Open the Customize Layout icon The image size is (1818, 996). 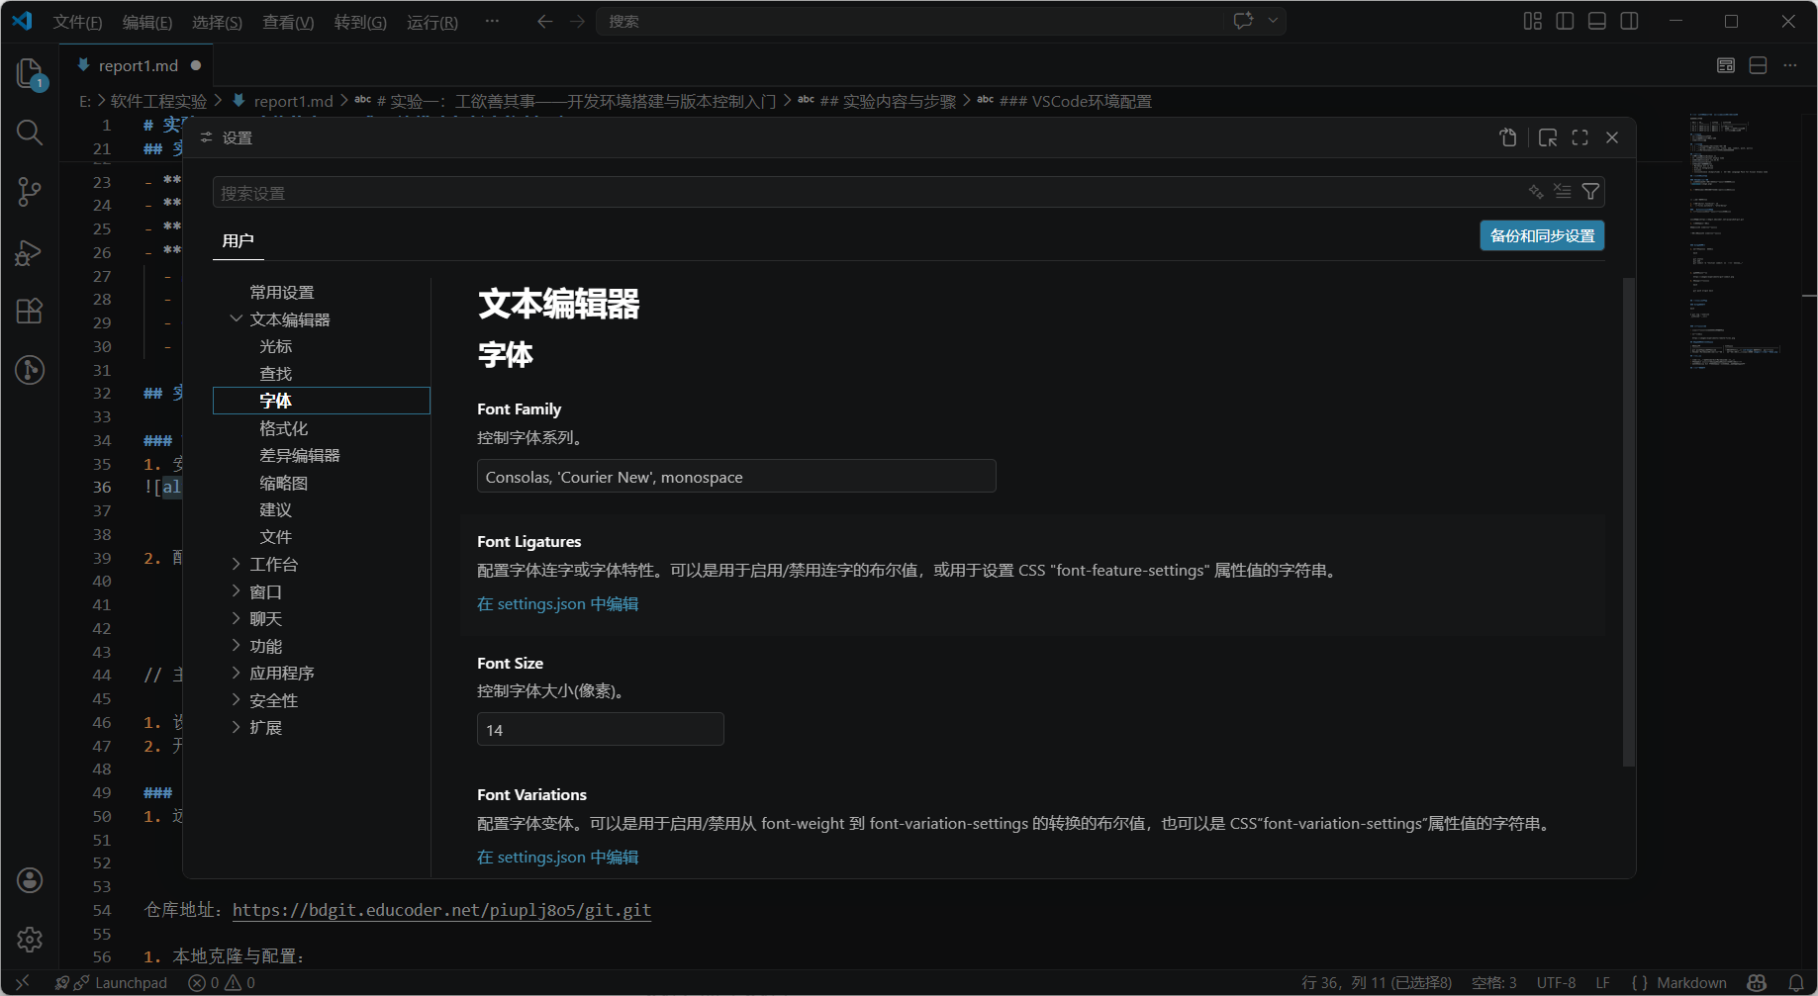pyautogui.click(x=1533, y=21)
